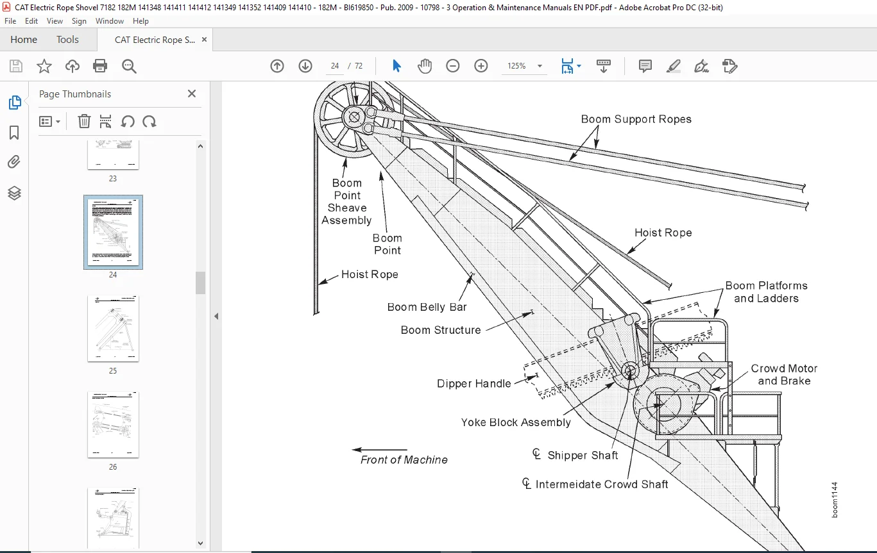This screenshot has height=553, width=877.
Task: Select page 24 thumbnail
Action: pos(113,232)
